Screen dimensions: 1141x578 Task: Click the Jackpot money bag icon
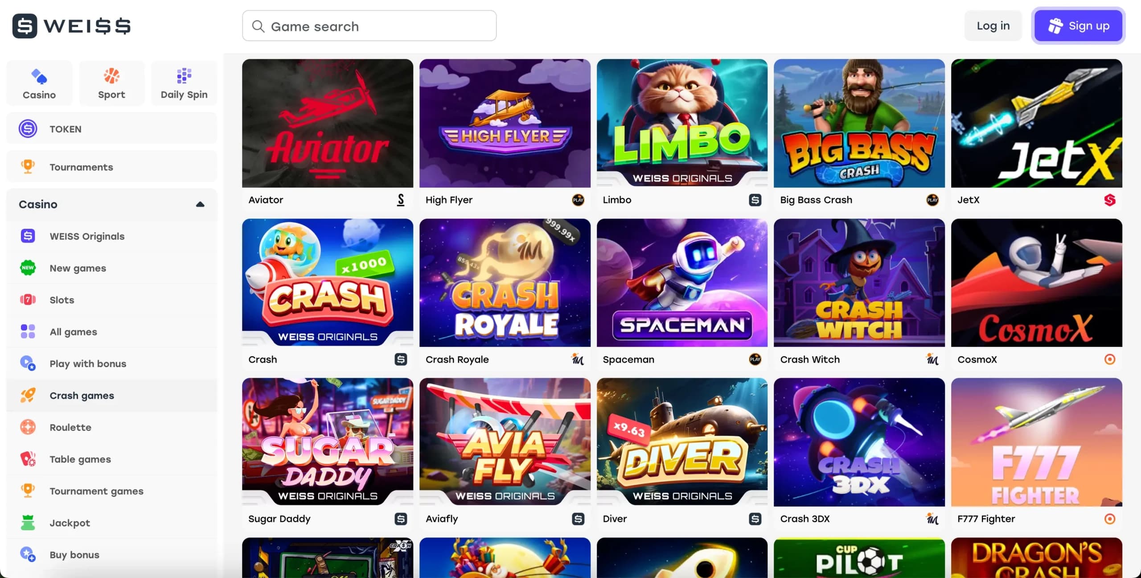[x=28, y=522]
